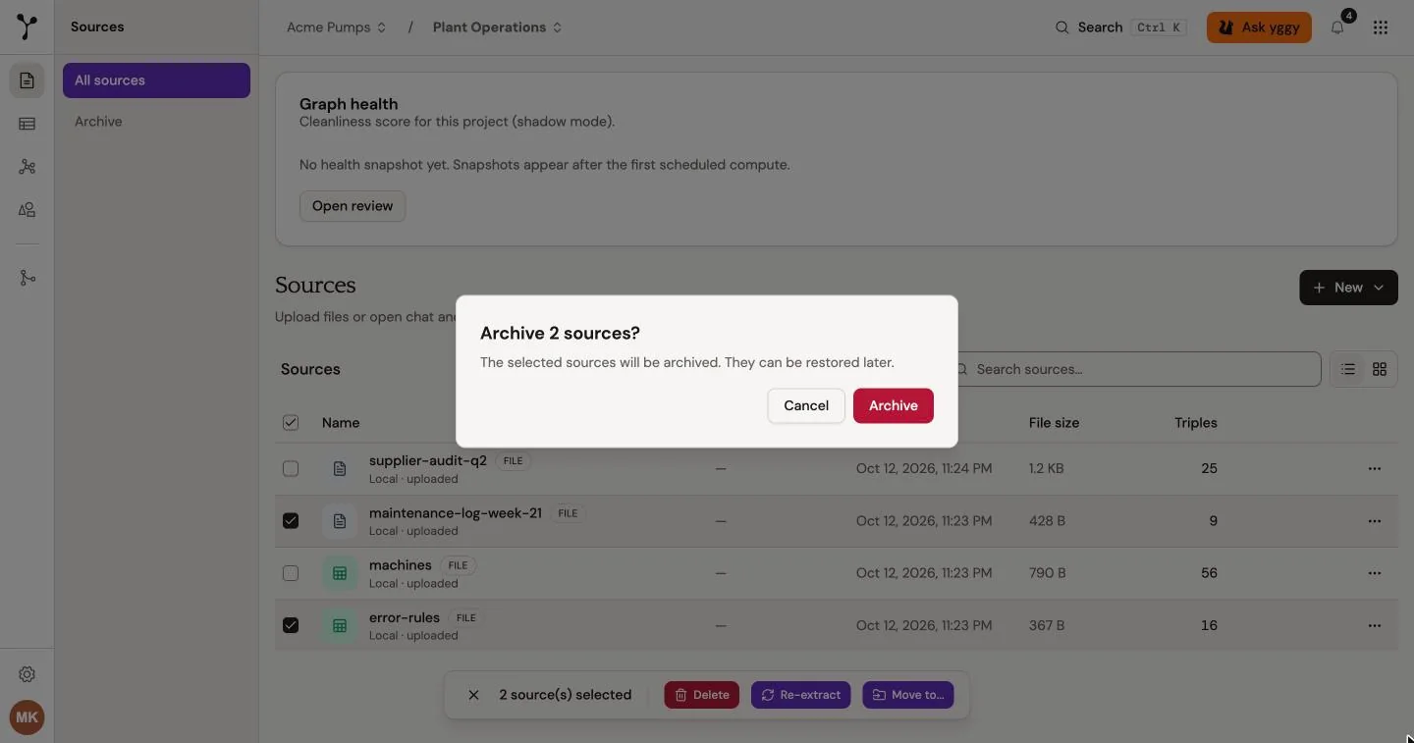Open the shapes icon in sidebar
The width and height of the screenshot is (1414, 743).
pos(27,210)
